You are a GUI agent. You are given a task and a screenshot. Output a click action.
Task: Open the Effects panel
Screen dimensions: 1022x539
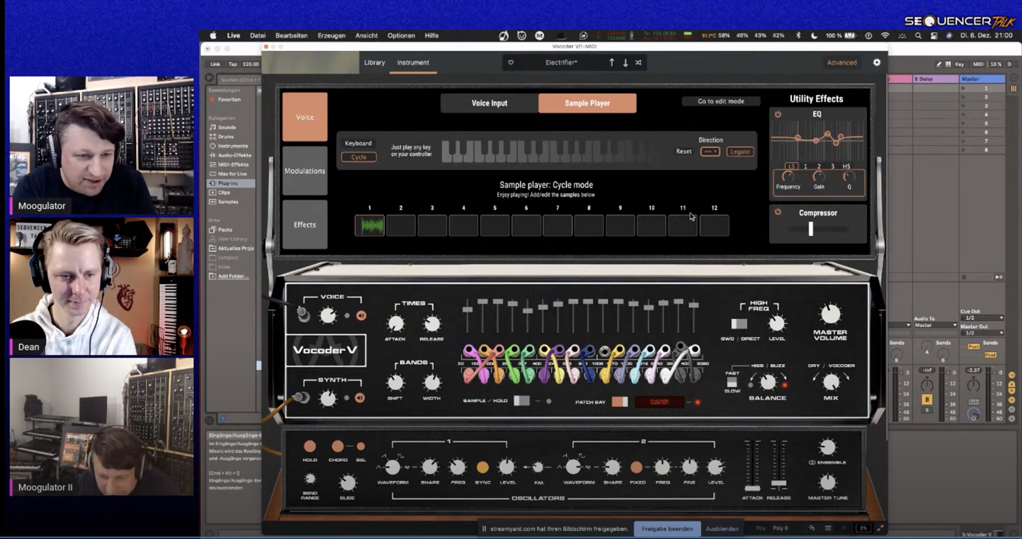305,225
